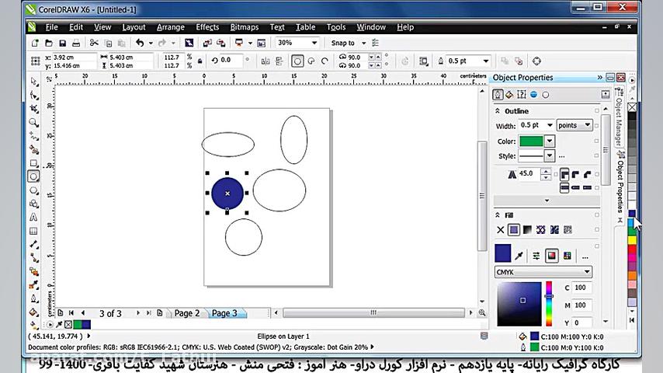Collapse the Outline section
The width and height of the screenshot is (663, 373).
click(498, 111)
